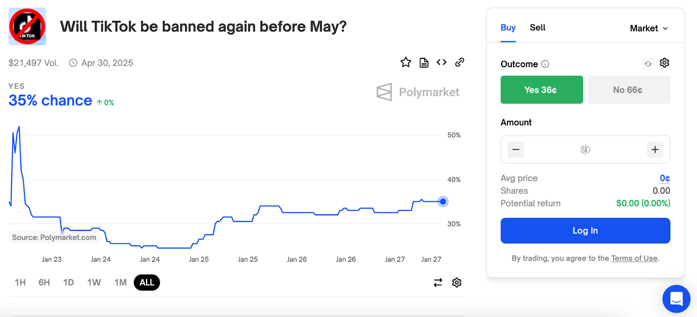Star this market as a favorite

pos(406,62)
